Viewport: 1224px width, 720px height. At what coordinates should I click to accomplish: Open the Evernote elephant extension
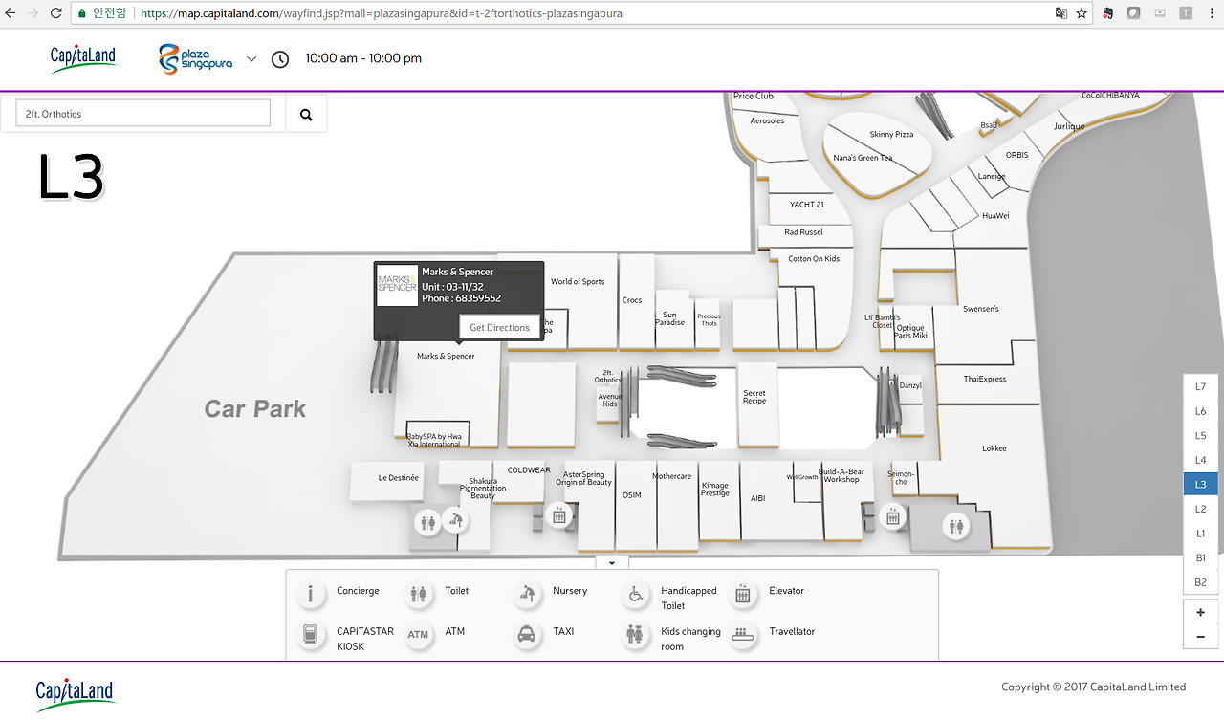point(1107,13)
